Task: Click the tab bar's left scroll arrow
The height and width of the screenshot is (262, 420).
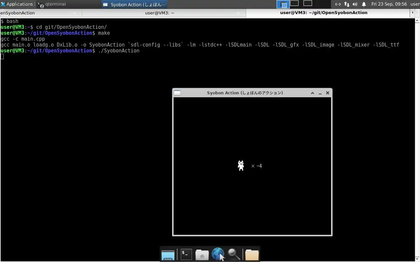Action: coord(412,13)
